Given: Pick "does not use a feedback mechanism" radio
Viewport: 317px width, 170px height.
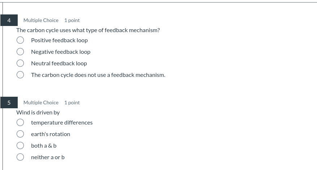Looking at the screenshot, I should 20,74.
